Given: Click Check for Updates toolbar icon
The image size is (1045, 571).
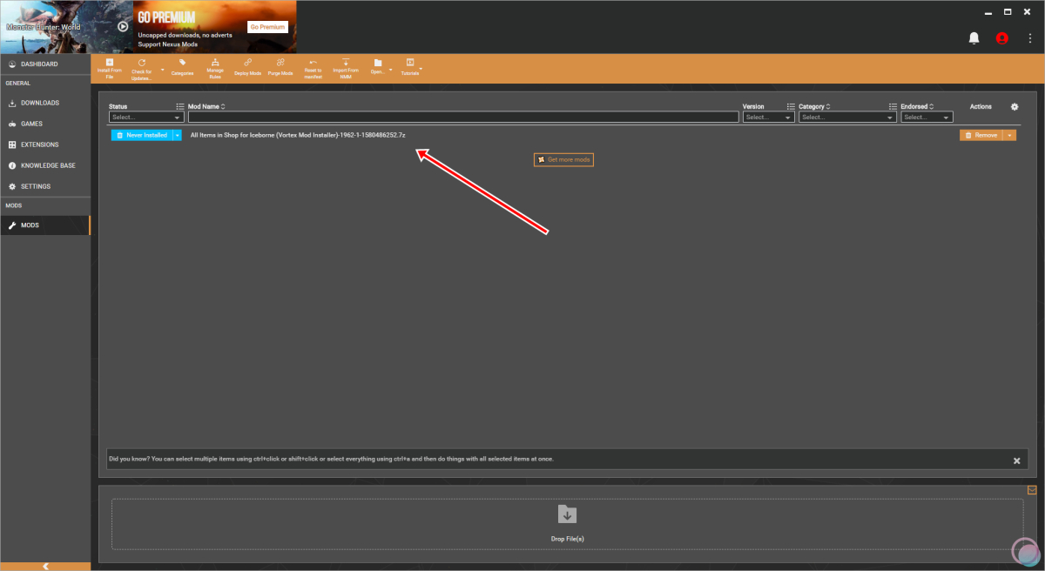Looking at the screenshot, I should tap(142, 63).
